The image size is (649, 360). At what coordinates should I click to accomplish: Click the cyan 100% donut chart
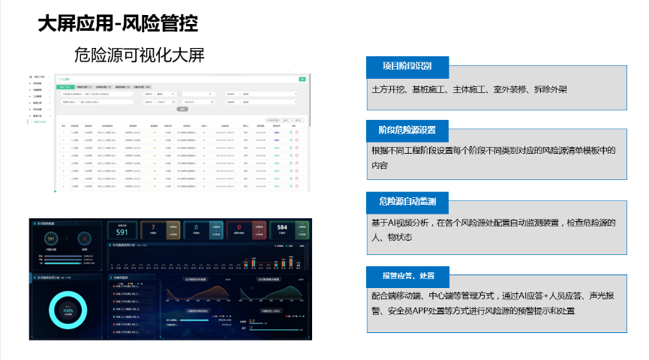[68, 310]
